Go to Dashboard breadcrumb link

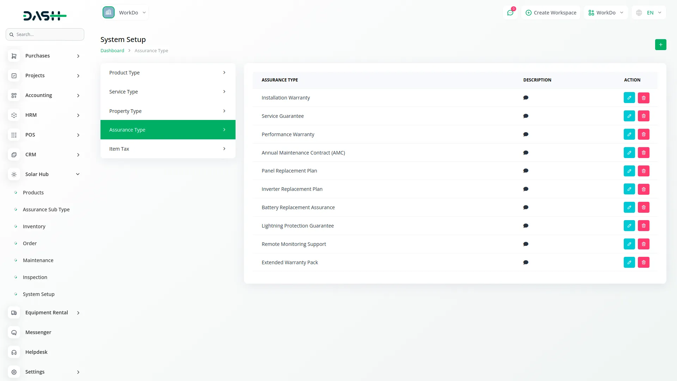[112, 51]
